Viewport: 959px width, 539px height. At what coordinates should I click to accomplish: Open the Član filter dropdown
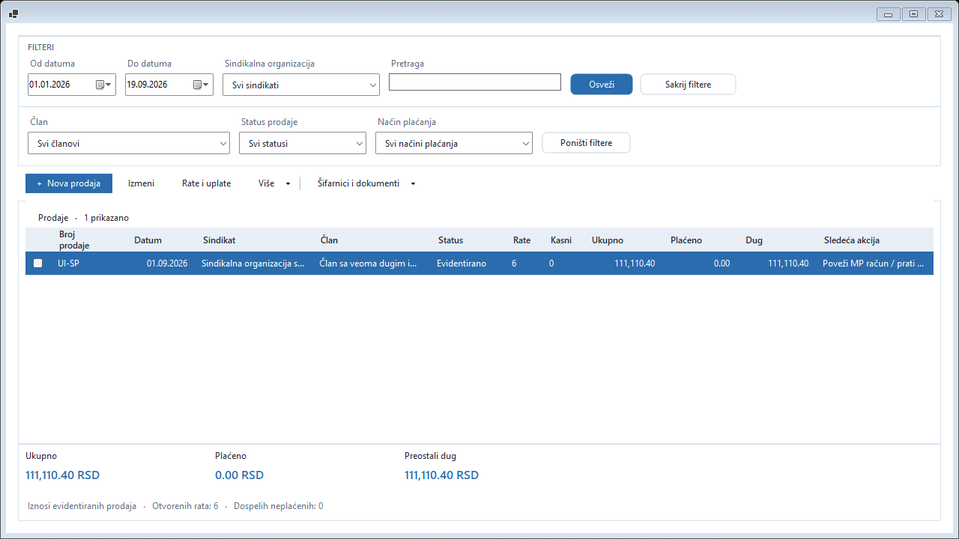click(x=223, y=143)
